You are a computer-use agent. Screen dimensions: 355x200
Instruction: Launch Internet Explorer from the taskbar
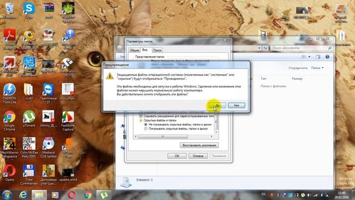pyautogui.click(x=23, y=195)
